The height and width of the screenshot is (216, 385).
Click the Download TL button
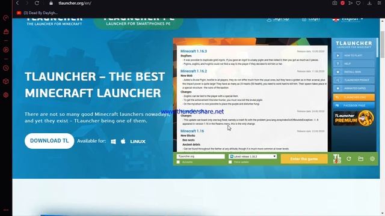(x=49, y=141)
